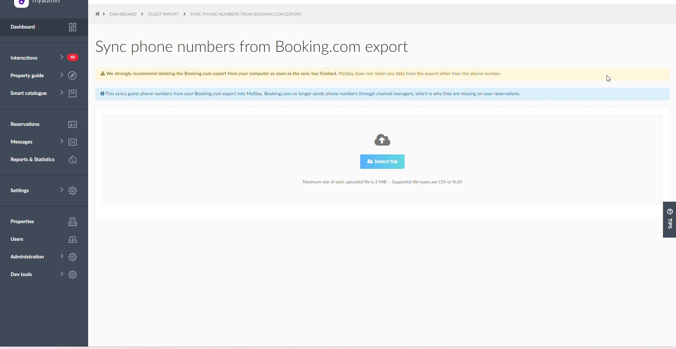Go to Reports & Statistics menu item
This screenshot has height=349, width=676.
pos(44,160)
